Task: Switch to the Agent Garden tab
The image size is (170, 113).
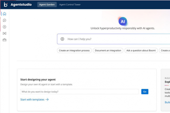Action: pyautogui.click(x=47, y=4)
